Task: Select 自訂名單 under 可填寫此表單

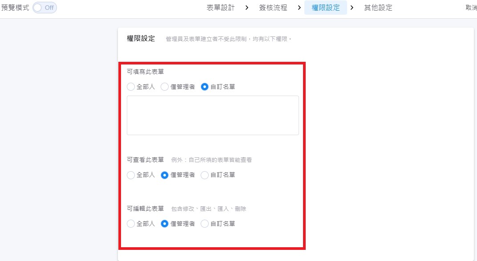Action: coord(205,87)
